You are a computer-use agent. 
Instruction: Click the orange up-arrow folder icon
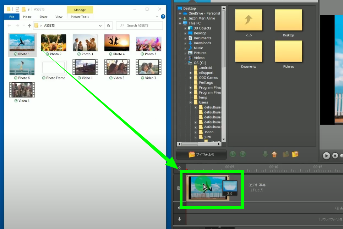(x=274, y=154)
